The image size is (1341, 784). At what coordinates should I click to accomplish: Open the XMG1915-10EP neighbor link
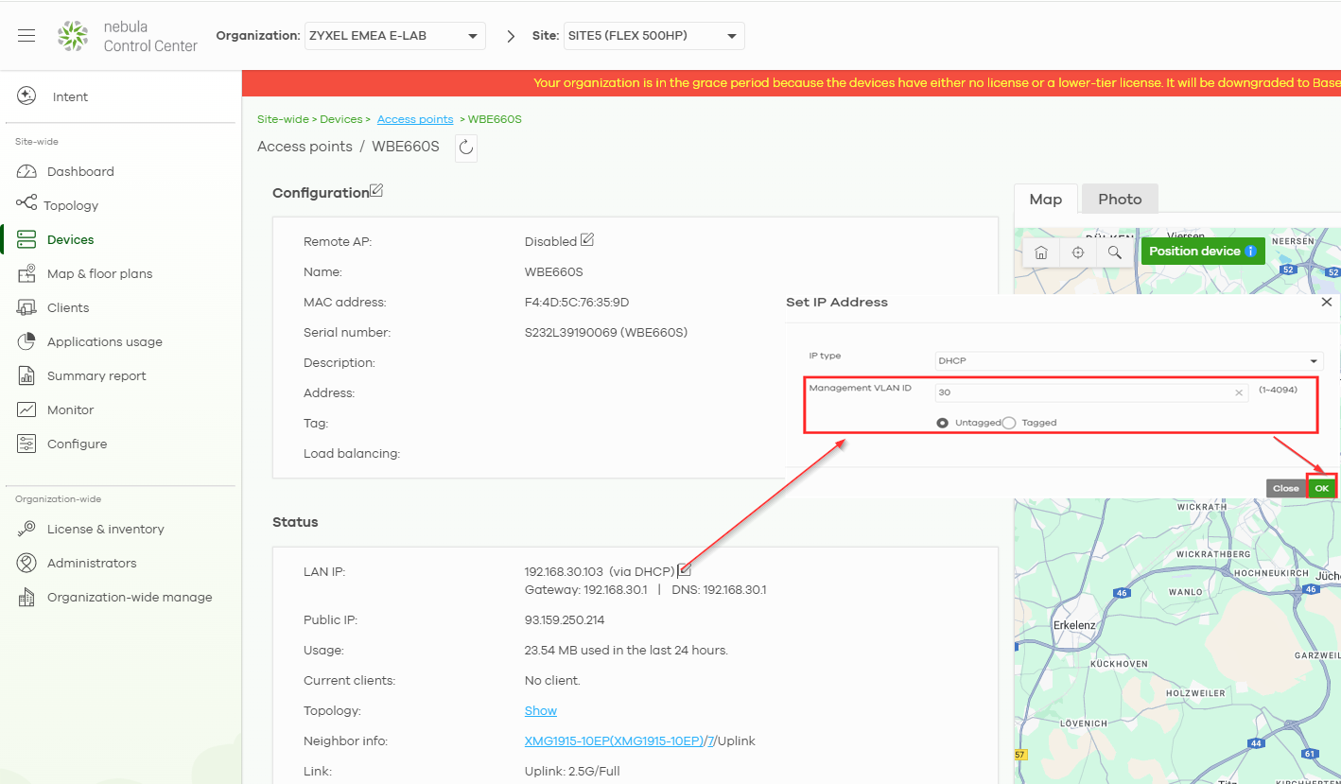(614, 740)
